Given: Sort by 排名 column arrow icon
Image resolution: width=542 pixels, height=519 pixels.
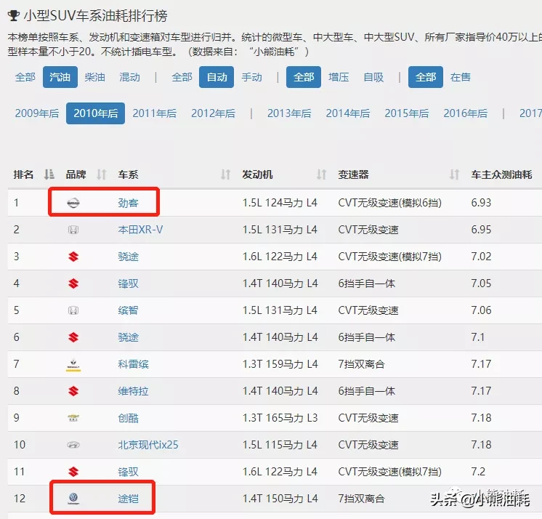Looking at the screenshot, I should point(49,174).
